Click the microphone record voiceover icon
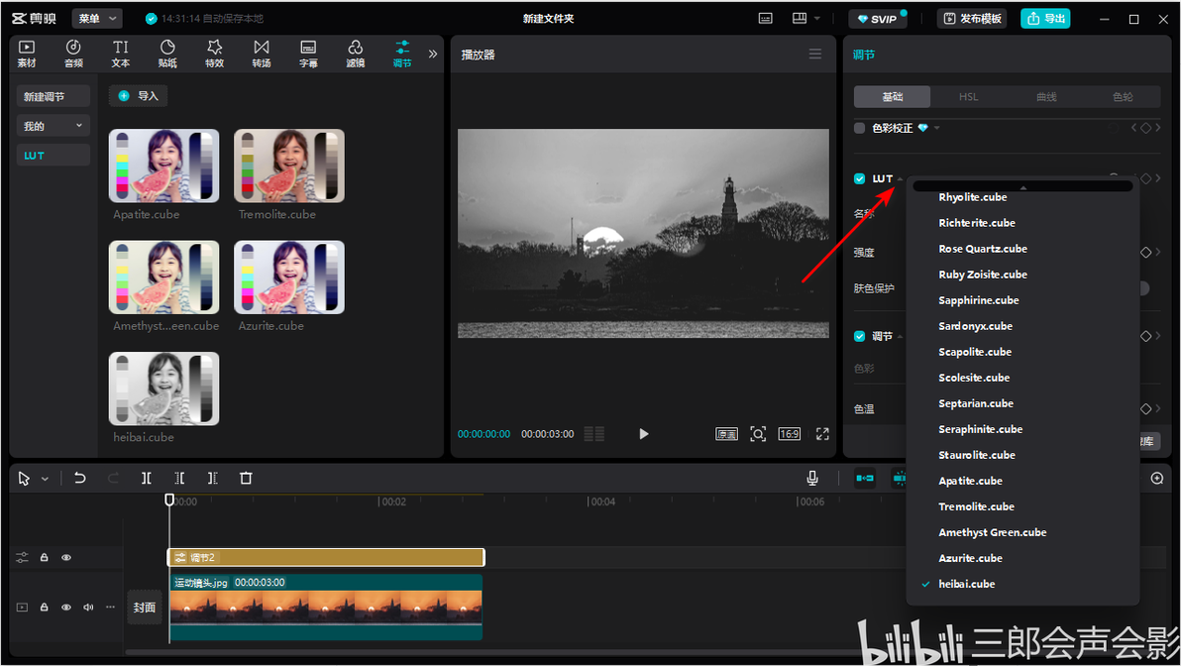Viewport: 1181px width, 666px height. pos(812,478)
